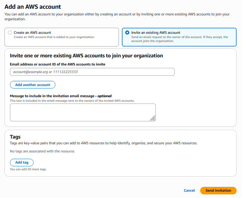242x198 pixels.
Task: Click 'You can add 50 more tags.' note
Action: (28, 169)
